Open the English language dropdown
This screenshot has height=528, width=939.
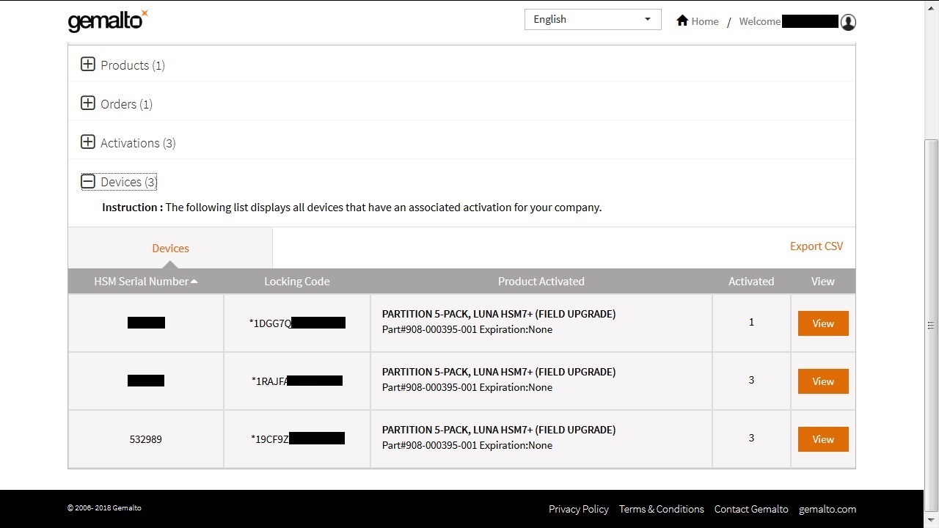click(x=592, y=20)
